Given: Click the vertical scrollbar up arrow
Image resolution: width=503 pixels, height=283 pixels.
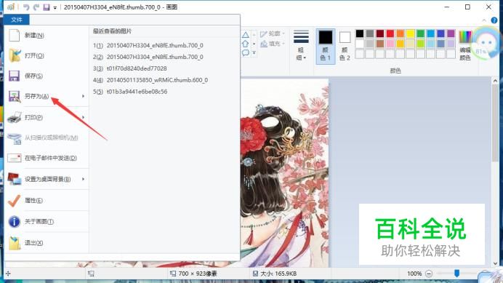Looking at the screenshot, I should pos(495,81).
